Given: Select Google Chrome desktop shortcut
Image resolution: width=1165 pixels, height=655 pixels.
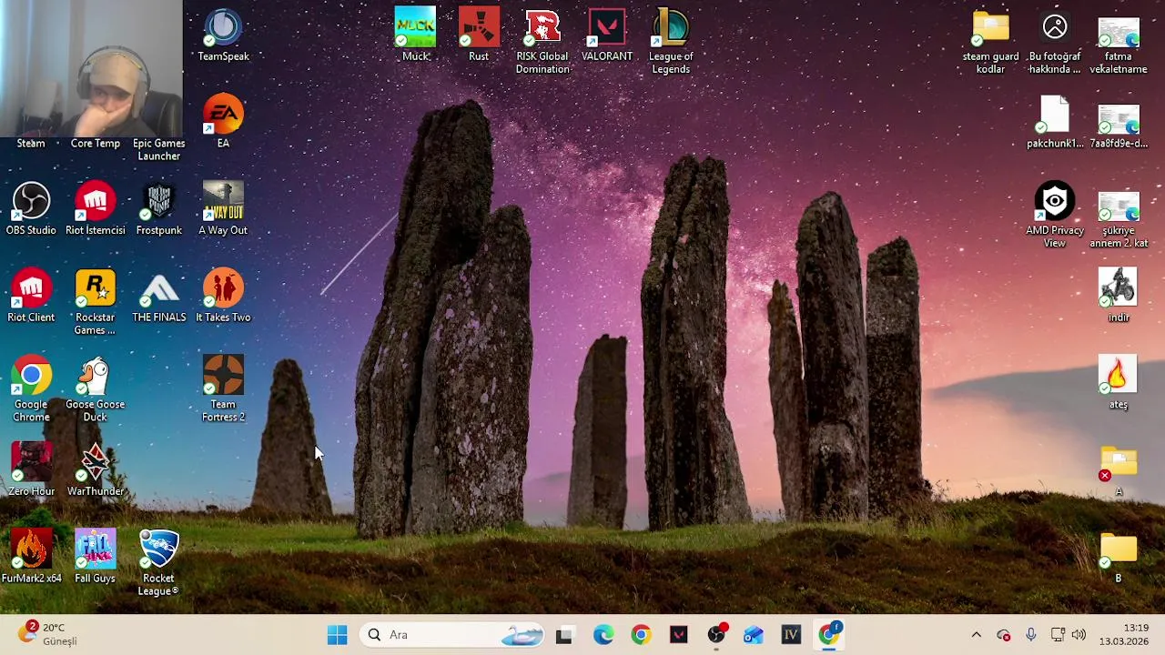Looking at the screenshot, I should coord(31,389).
